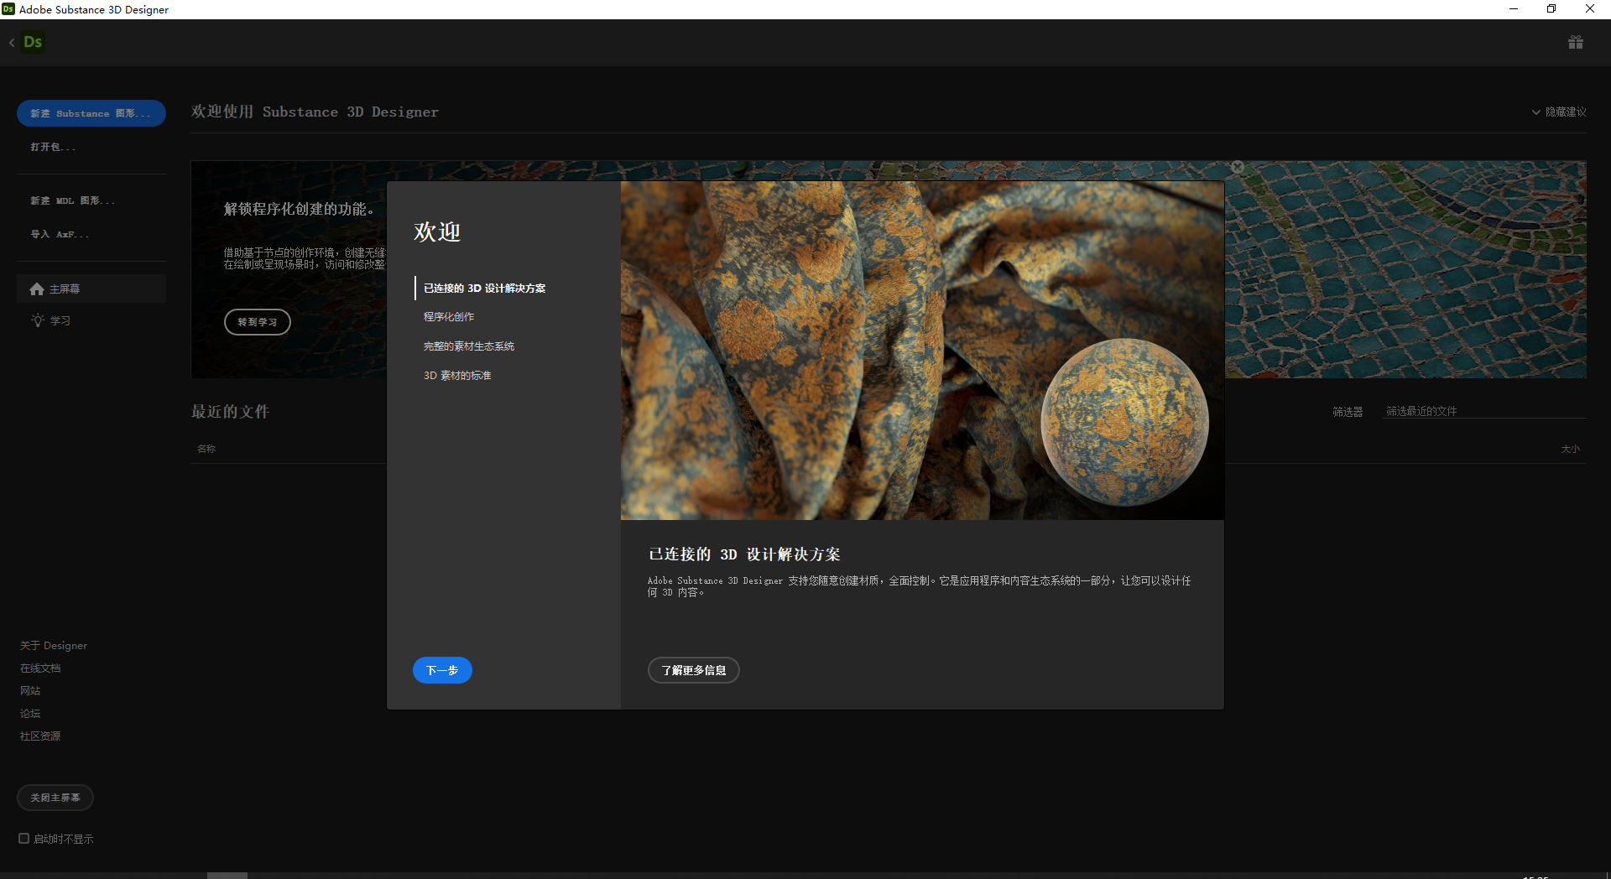Click the green Ds logo icon
The height and width of the screenshot is (879, 1611).
pyautogui.click(x=34, y=42)
